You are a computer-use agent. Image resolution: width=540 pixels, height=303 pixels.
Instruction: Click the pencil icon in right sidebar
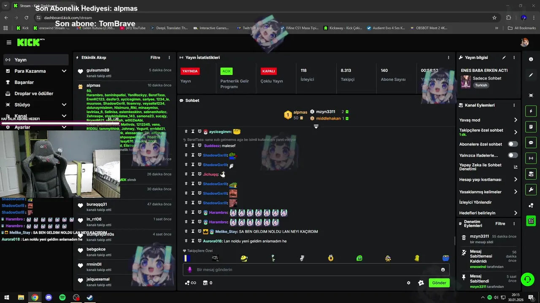(531, 75)
